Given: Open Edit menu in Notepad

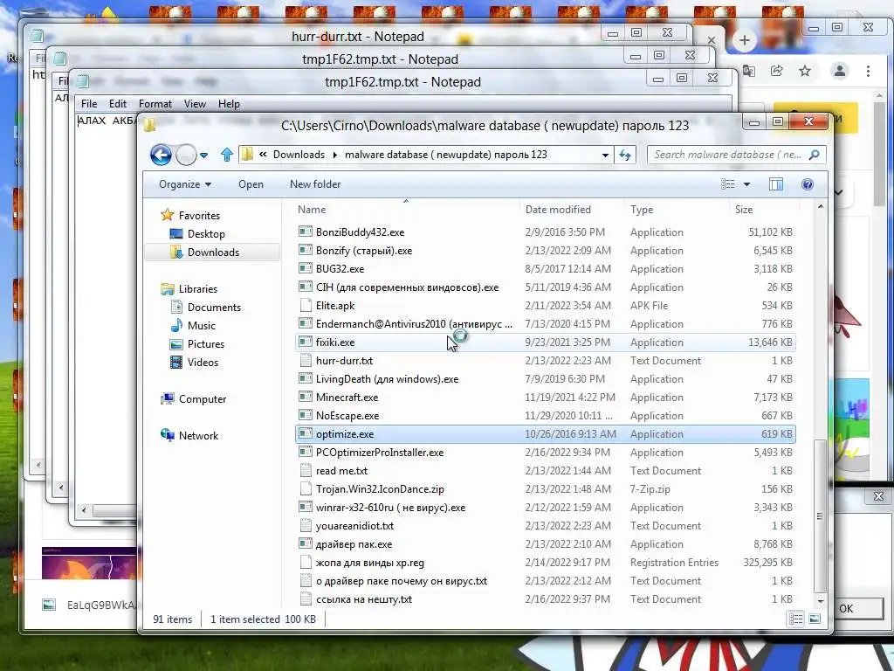Looking at the screenshot, I should tap(118, 104).
